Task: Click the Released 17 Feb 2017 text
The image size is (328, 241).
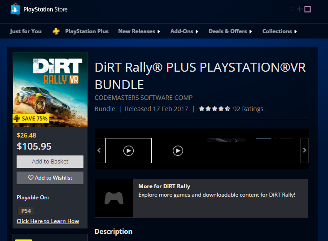Action: pyautogui.click(x=157, y=109)
